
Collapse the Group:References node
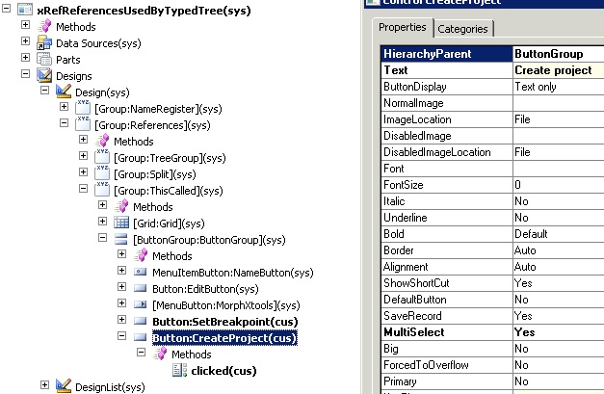pos(64,122)
